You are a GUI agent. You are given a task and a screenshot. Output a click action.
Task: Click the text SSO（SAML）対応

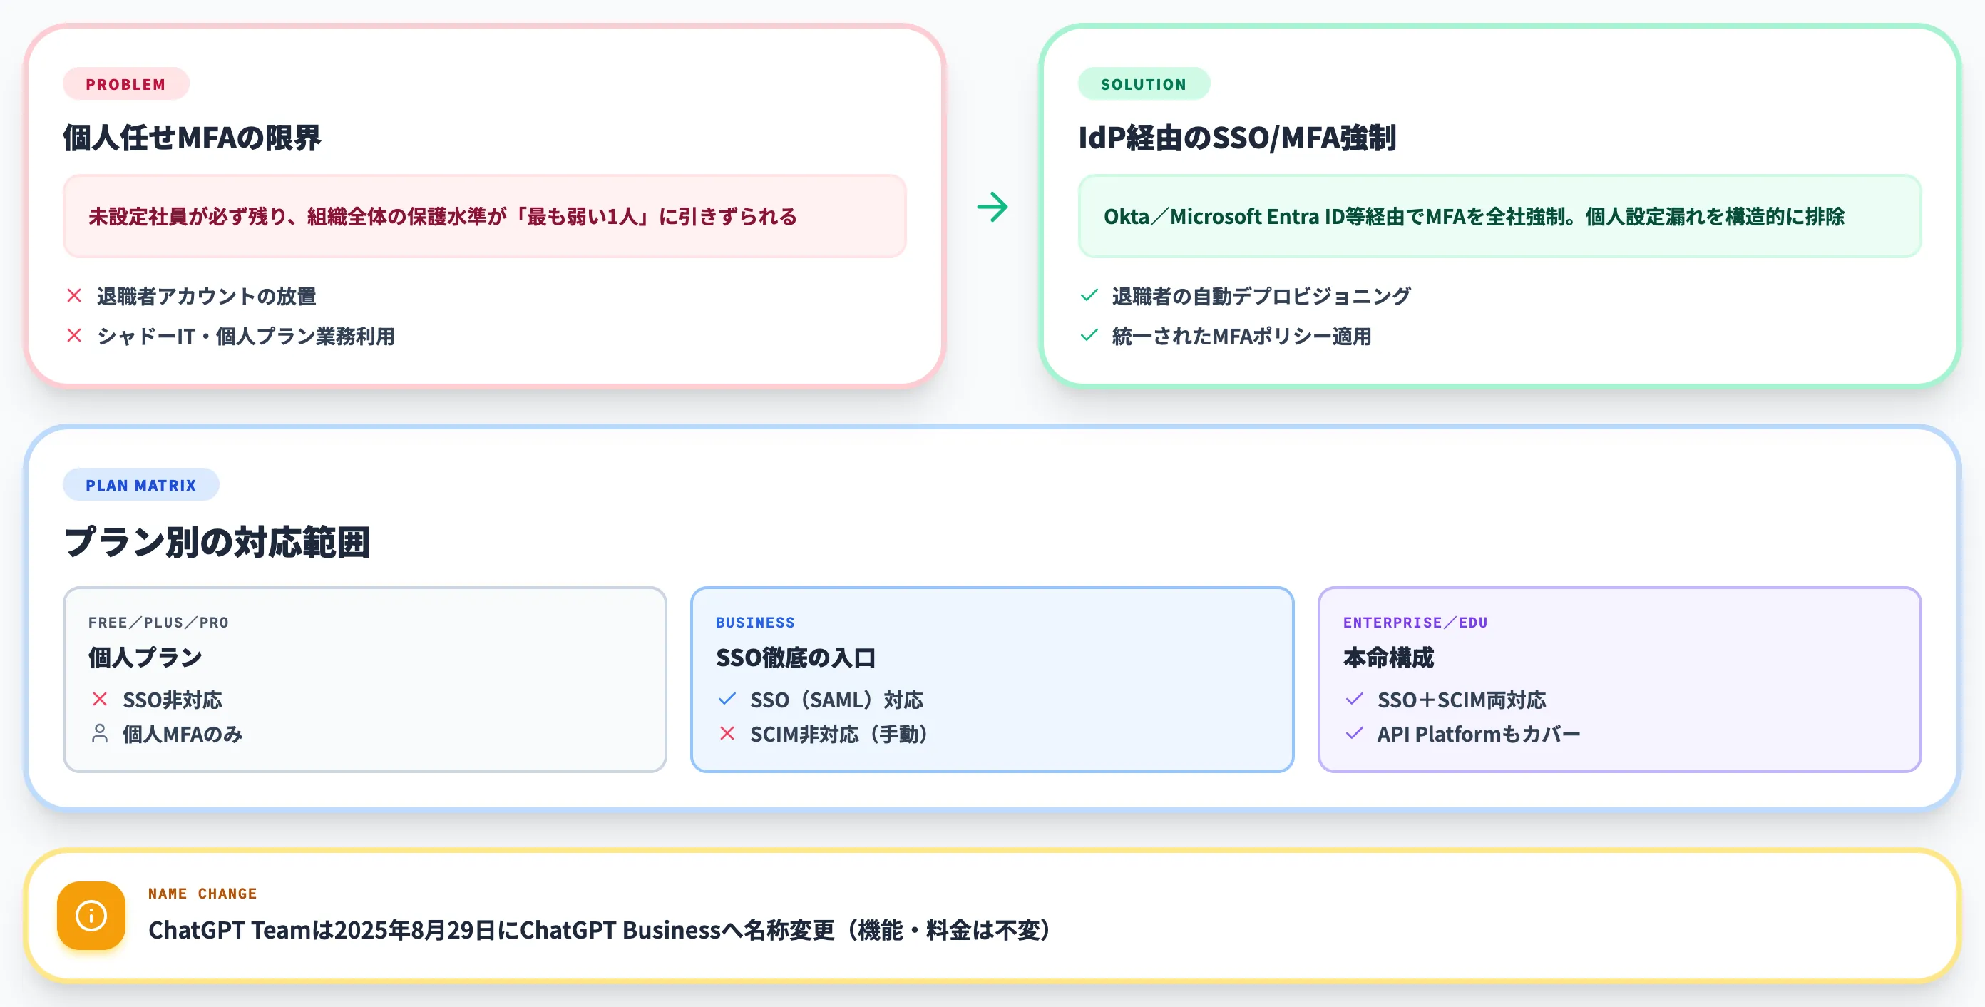[x=836, y=700]
